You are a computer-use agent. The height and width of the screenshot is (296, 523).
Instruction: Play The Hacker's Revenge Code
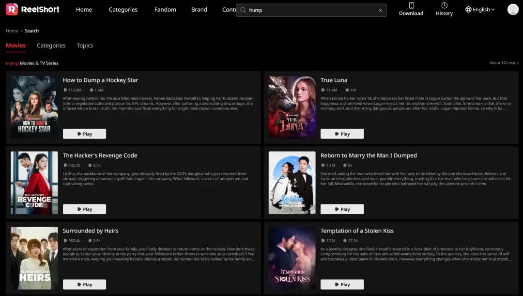click(x=84, y=209)
